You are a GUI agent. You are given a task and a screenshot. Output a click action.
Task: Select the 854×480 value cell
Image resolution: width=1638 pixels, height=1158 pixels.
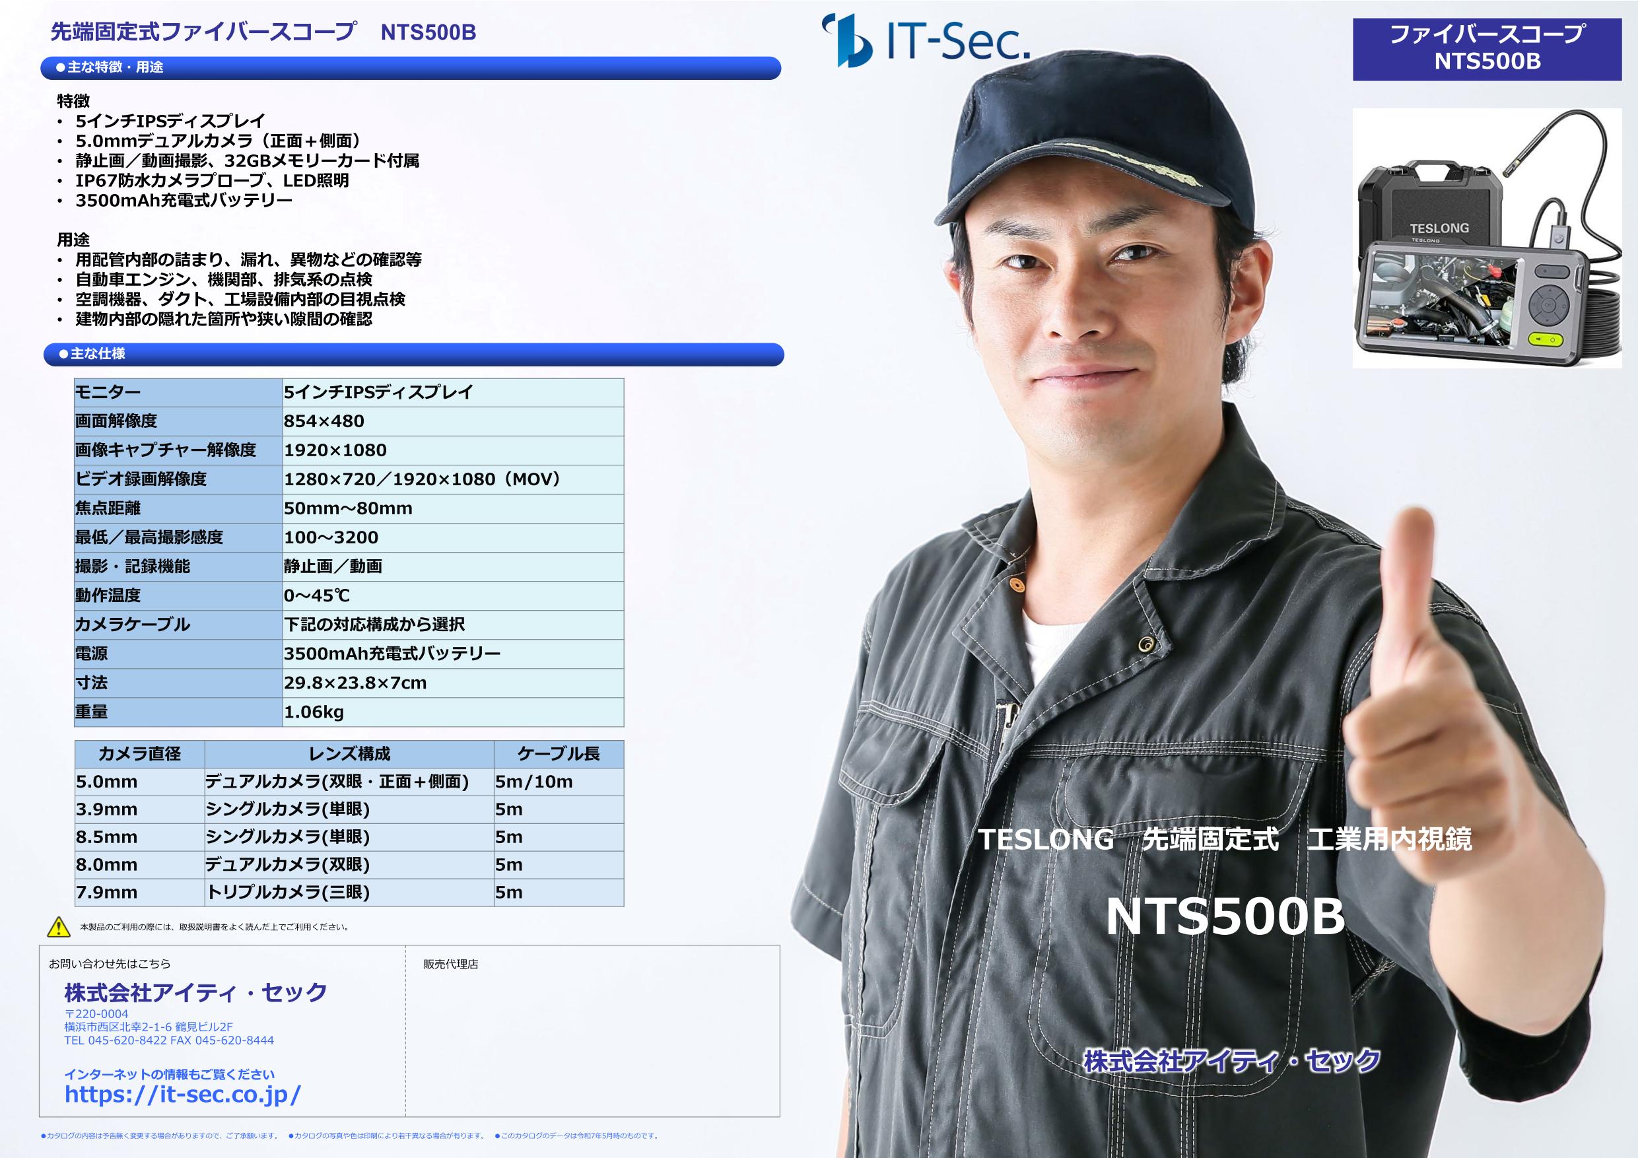(x=453, y=422)
